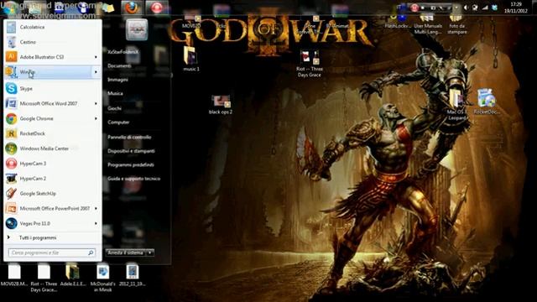Click the Firefox icon in the taskbar
Image resolution: width=537 pixels, height=302 pixels.
tap(132, 8)
